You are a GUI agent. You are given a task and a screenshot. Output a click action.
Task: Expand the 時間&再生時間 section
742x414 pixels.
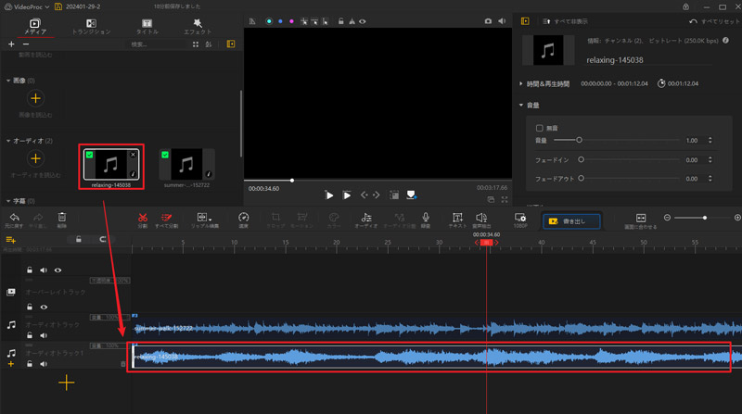point(522,83)
